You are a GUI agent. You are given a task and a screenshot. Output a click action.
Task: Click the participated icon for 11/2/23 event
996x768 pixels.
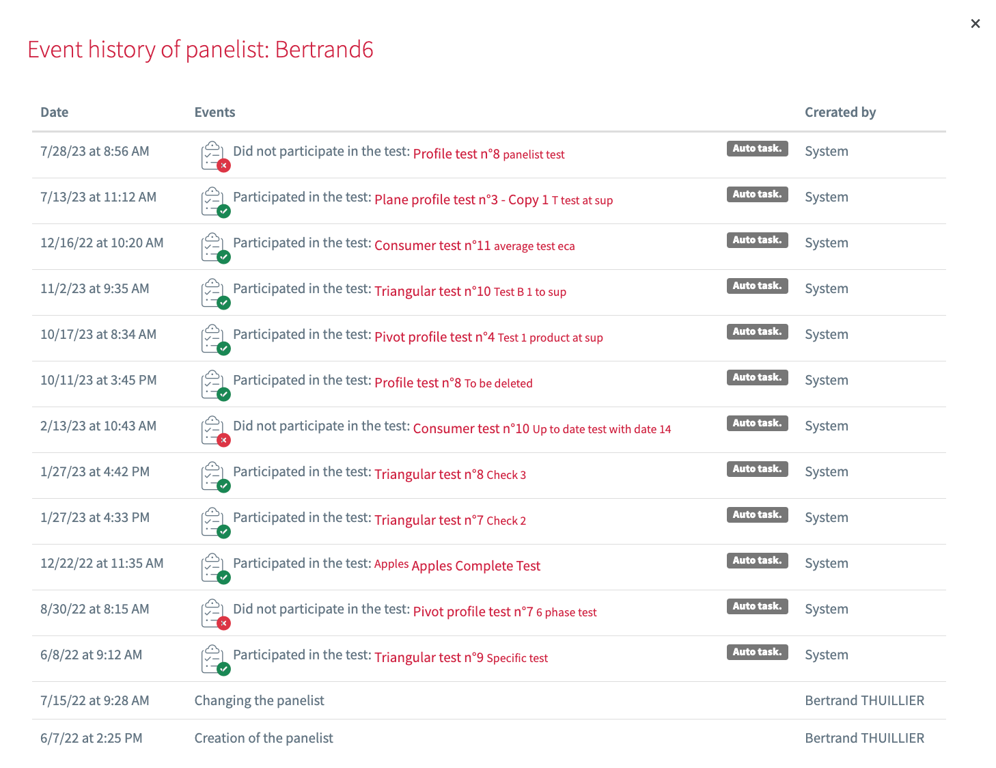(x=215, y=293)
